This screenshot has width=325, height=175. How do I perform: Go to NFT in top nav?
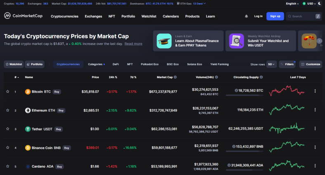click(112, 16)
